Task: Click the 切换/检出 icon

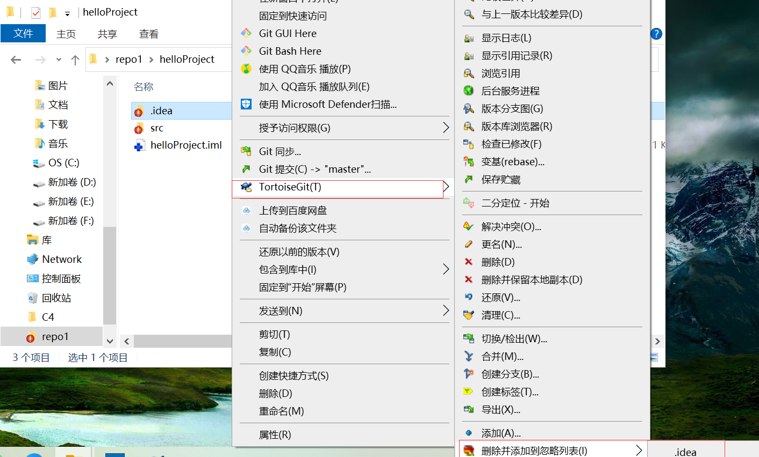Action: tap(469, 338)
